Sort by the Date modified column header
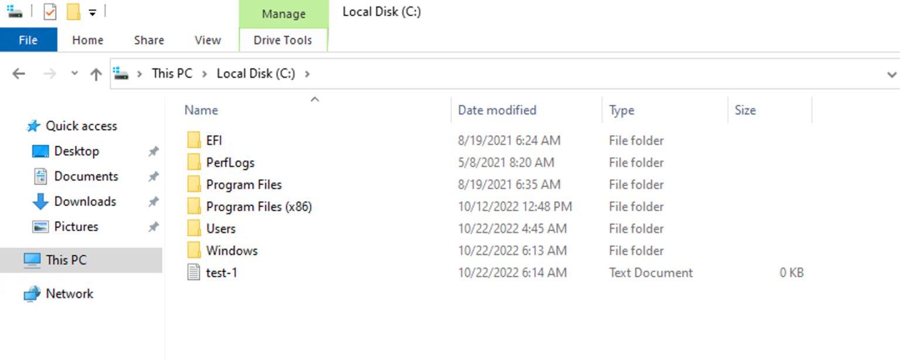 pyautogui.click(x=497, y=110)
